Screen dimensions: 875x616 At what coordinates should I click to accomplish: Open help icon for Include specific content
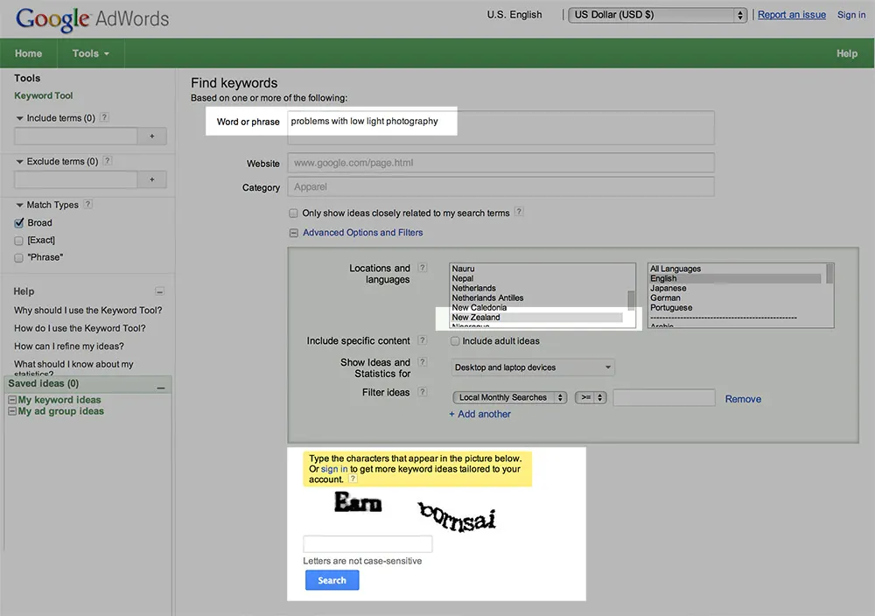[423, 339]
